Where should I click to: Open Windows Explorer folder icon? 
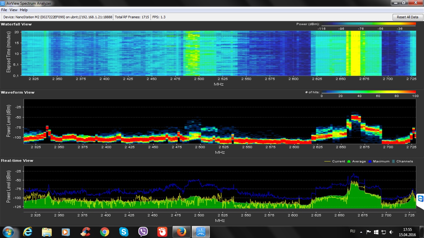click(47, 232)
